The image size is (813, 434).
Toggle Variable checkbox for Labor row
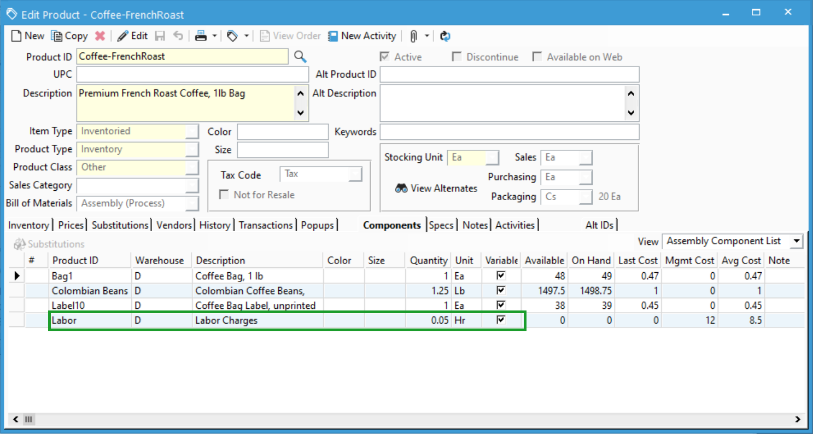pos(501,320)
